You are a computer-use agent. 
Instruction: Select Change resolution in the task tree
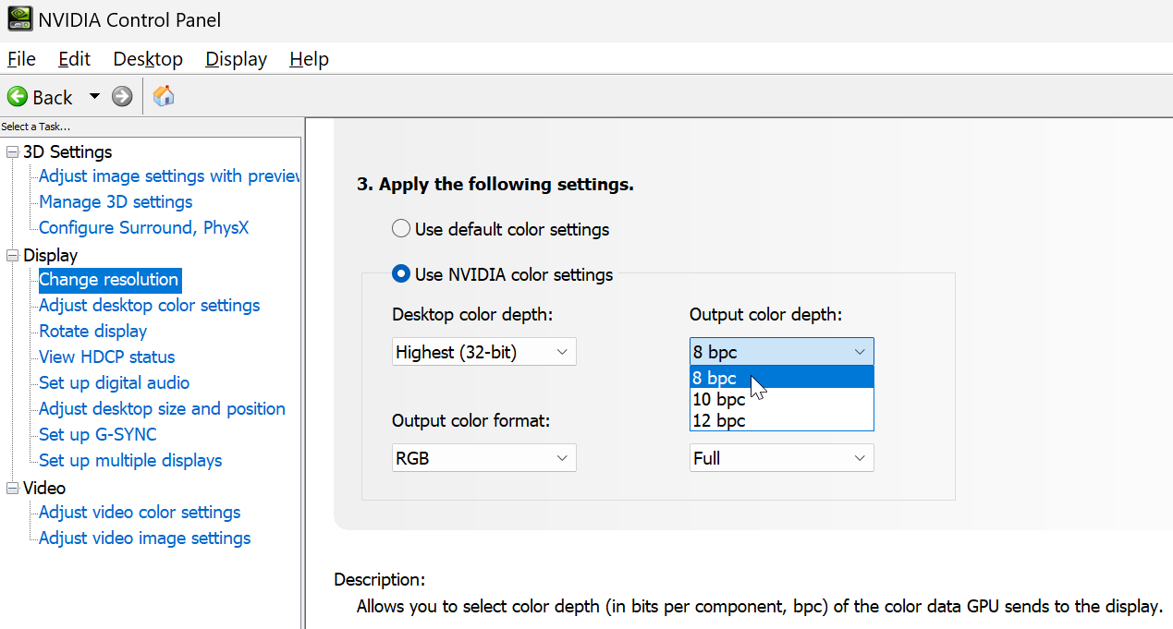109,279
